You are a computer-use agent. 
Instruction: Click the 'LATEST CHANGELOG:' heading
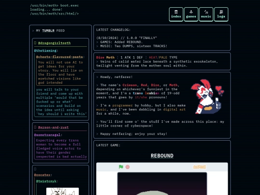113,30
